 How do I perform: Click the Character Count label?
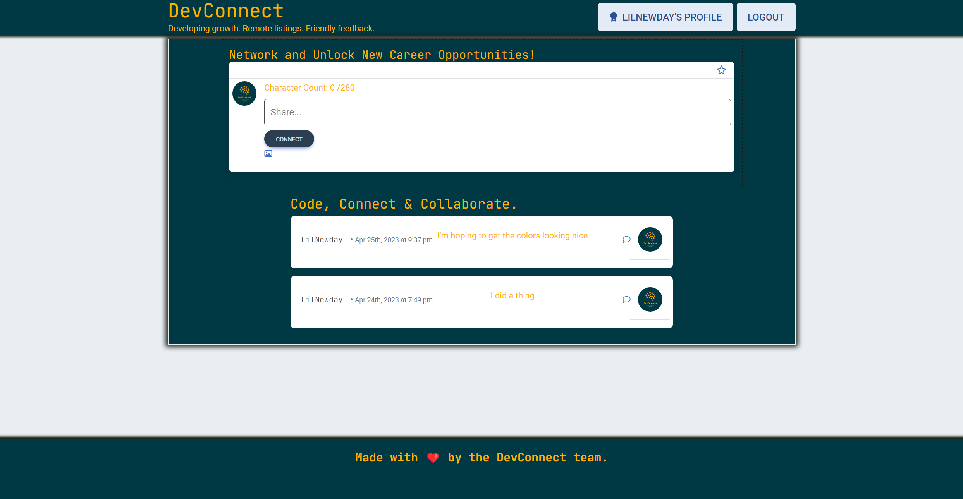tap(309, 87)
